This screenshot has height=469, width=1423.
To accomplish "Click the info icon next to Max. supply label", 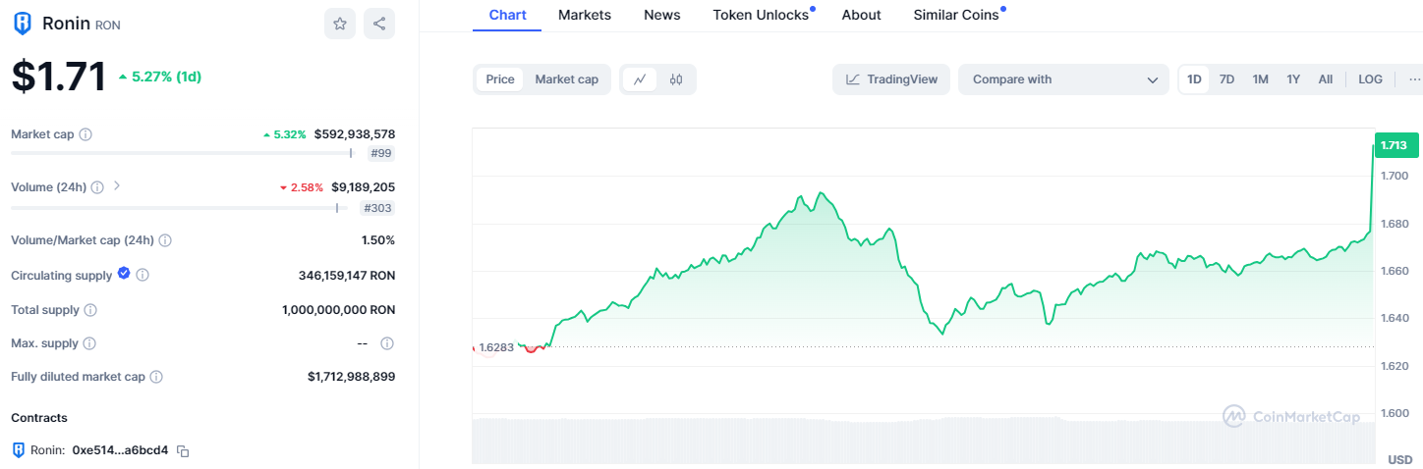I will (x=89, y=343).
